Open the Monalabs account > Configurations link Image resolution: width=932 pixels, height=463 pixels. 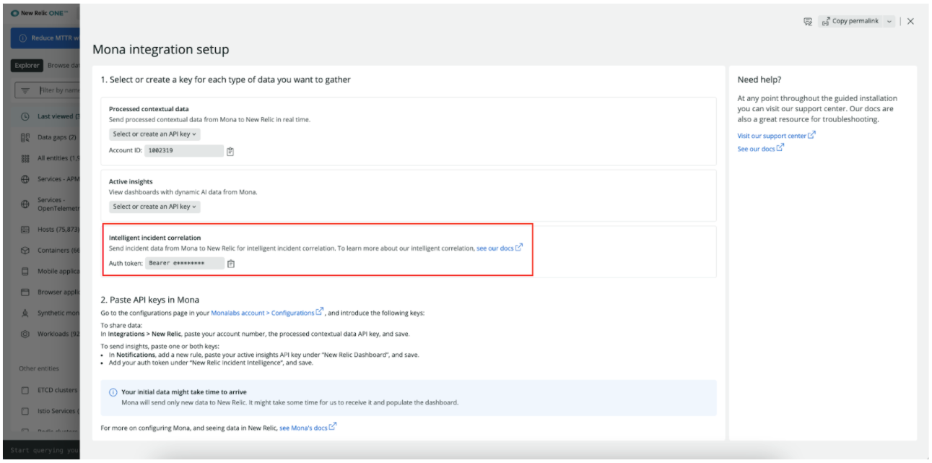pos(267,313)
